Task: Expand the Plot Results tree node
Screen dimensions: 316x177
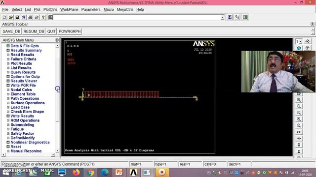Action: click(x=8, y=63)
